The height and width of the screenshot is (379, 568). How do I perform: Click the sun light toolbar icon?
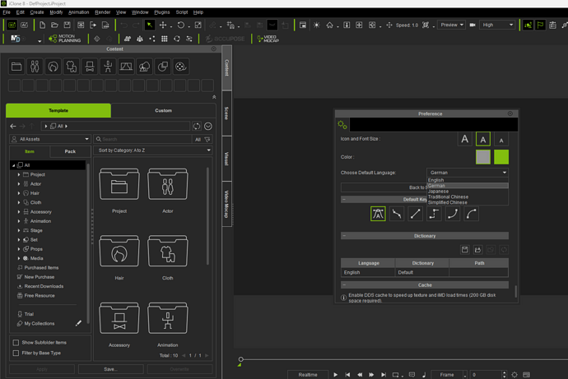[317, 25]
